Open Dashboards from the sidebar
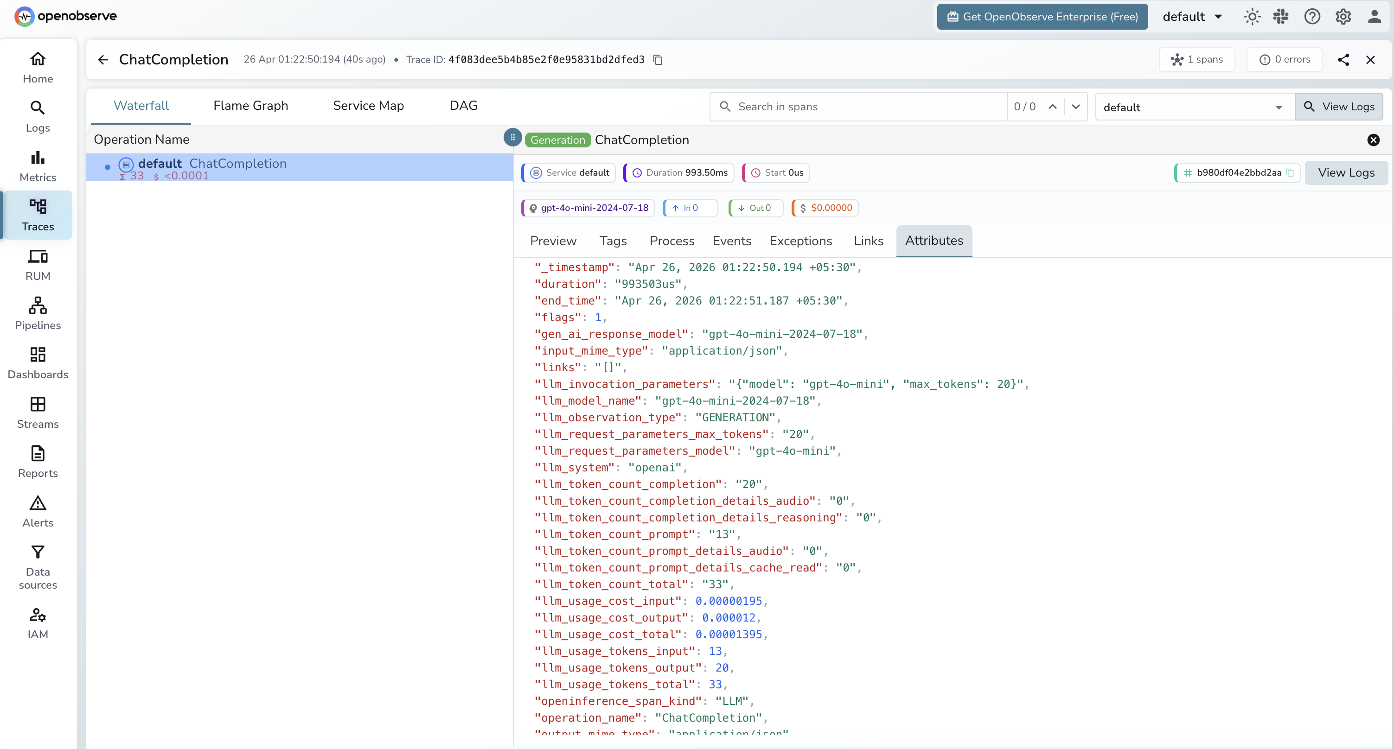 pyautogui.click(x=38, y=362)
